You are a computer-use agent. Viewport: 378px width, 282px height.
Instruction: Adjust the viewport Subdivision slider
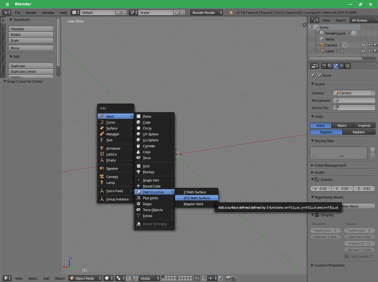pyautogui.click(x=325, y=231)
